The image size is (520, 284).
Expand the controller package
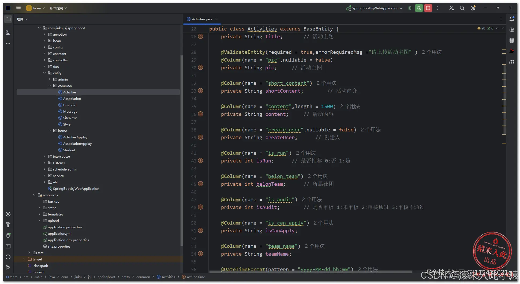pos(44,60)
